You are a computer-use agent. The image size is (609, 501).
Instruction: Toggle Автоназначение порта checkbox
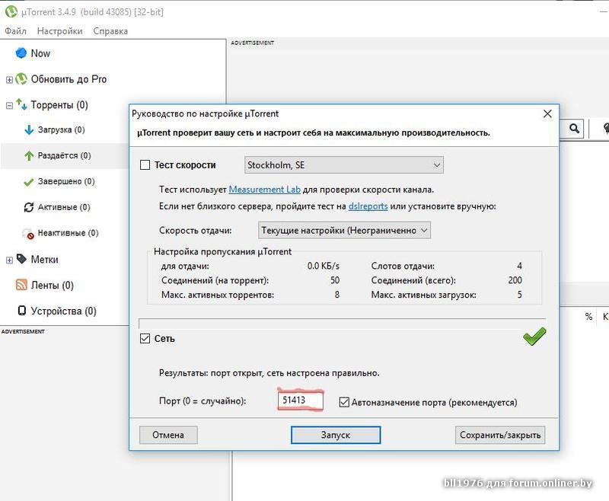click(x=344, y=402)
